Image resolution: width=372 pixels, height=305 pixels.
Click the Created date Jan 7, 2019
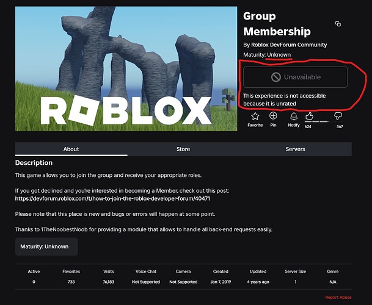(x=221, y=282)
